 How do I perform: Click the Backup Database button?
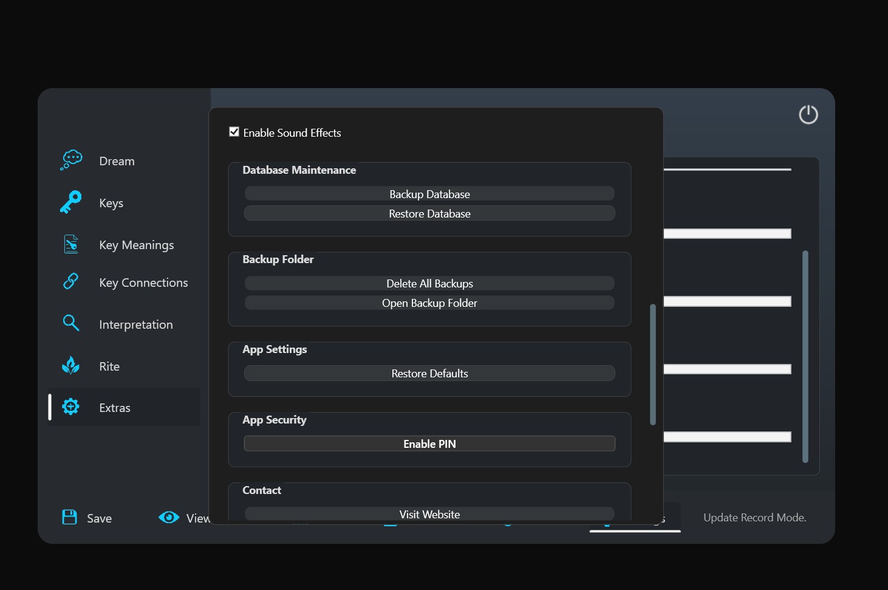click(429, 194)
